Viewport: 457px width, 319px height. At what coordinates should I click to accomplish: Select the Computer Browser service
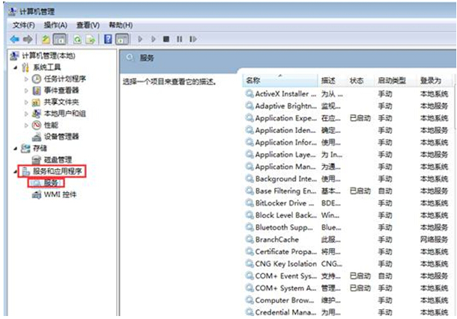tap(347, 300)
